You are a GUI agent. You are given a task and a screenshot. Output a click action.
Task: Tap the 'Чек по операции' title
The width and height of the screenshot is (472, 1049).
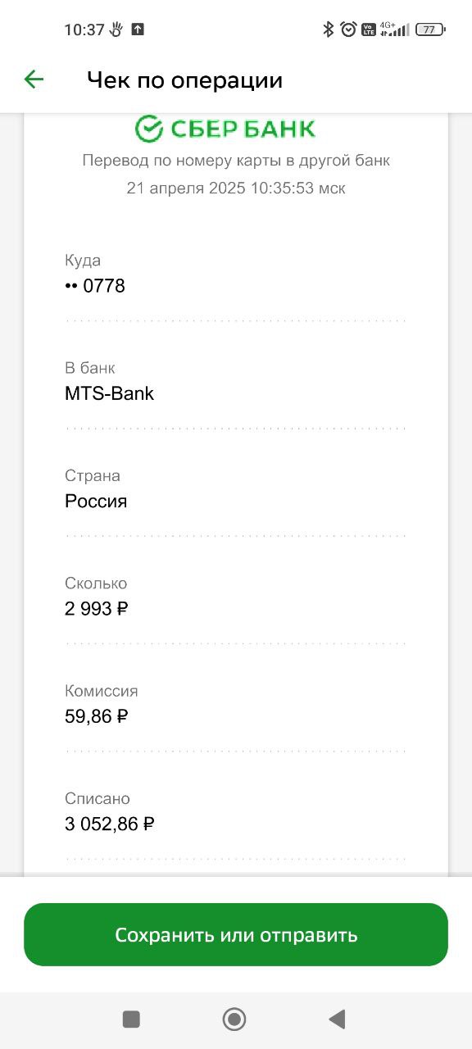[184, 80]
